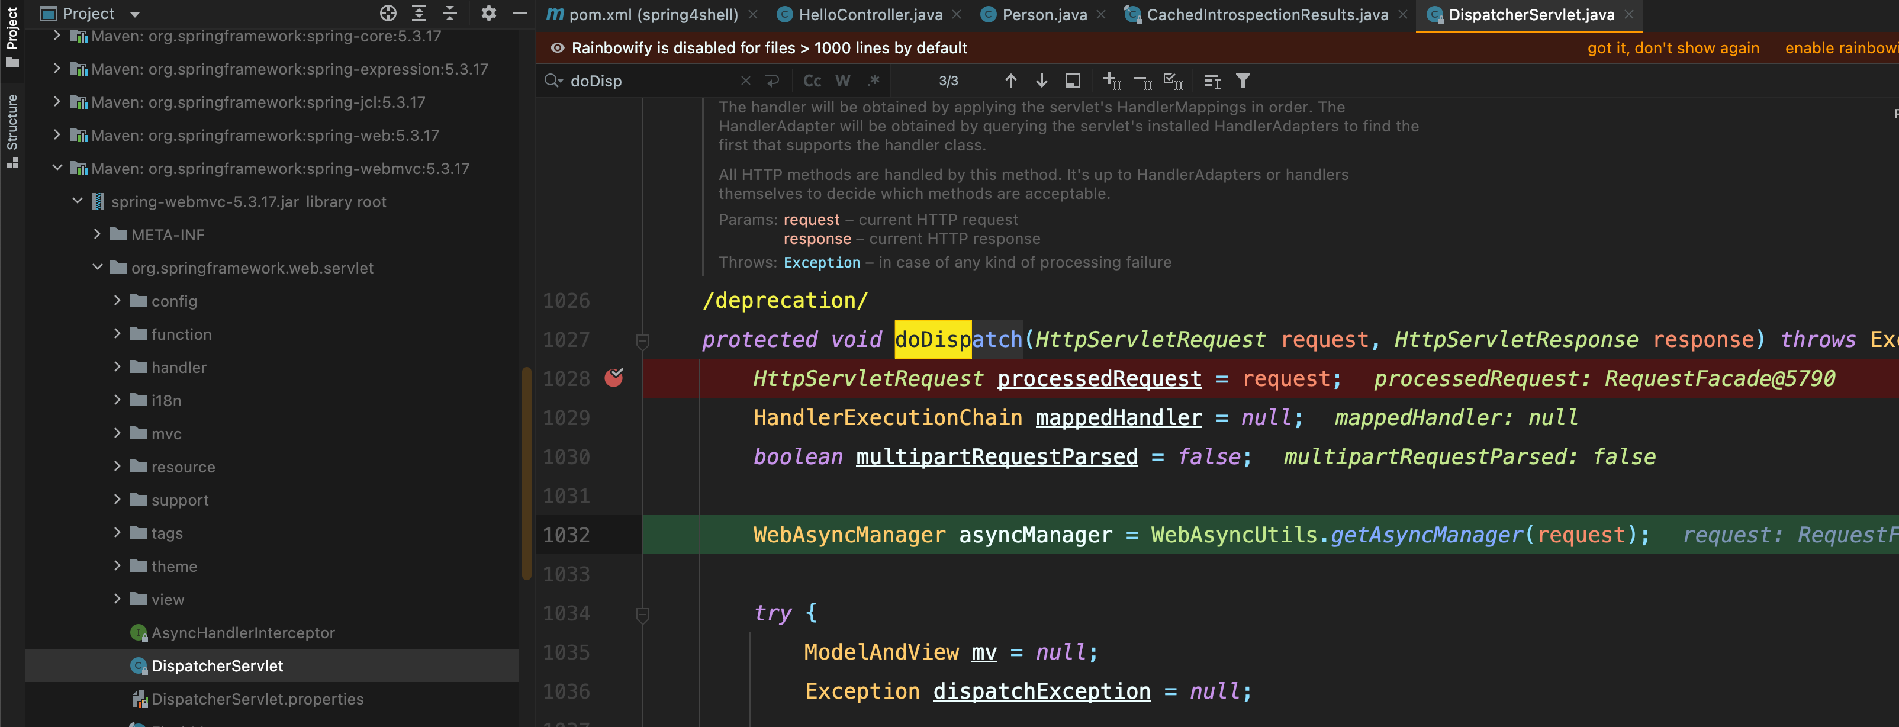The height and width of the screenshot is (727, 1899).
Task: Add selection for next occurrence icon
Action: point(1112,81)
